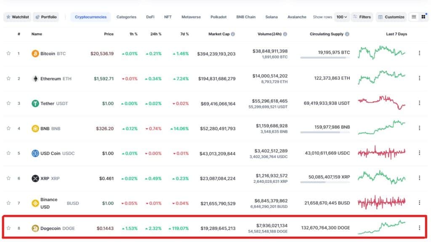The width and height of the screenshot is (431, 242).
Task: Open Tether row three-dot menu
Action: click(419, 103)
